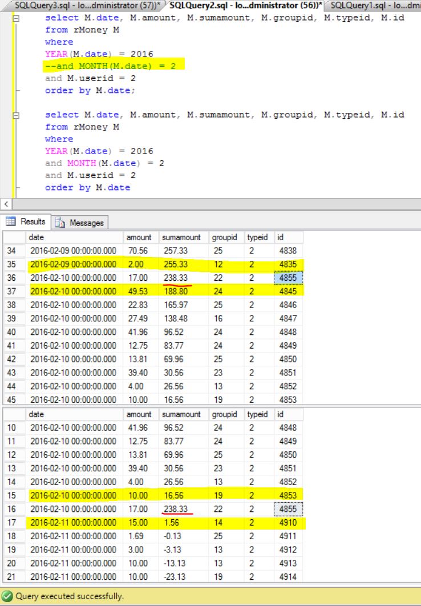The width and height of the screenshot is (421, 606).
Task: Click the amount cell 22.83
Action: pyautogui.click(x=141, y=305)
